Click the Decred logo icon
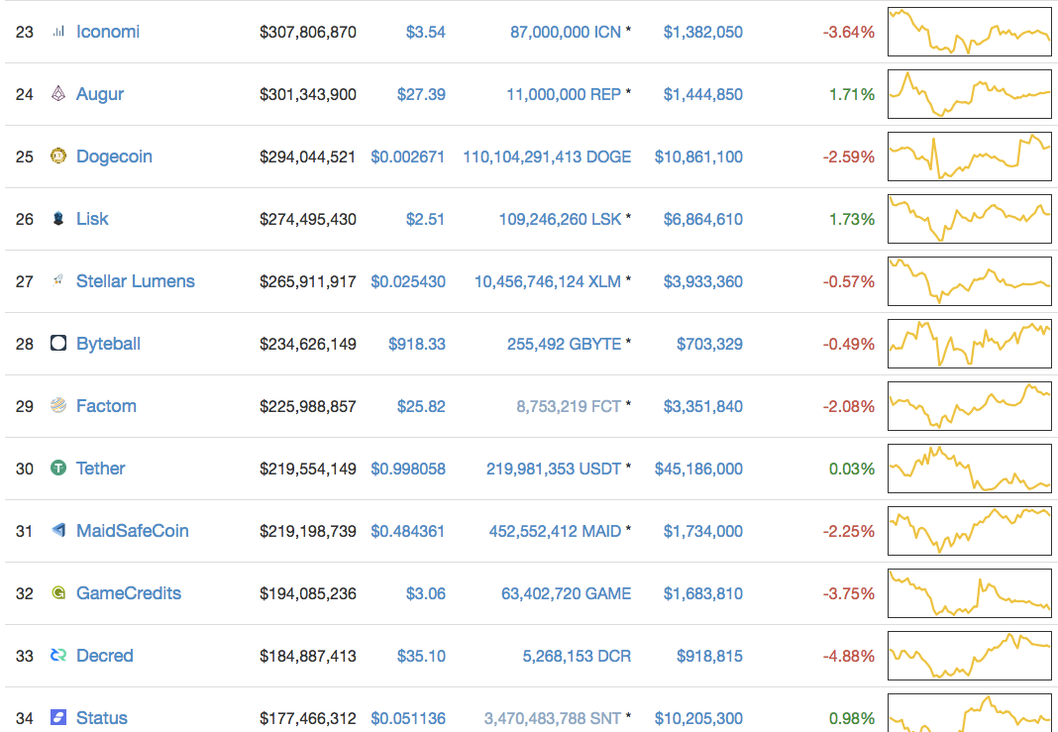The width and height of the screenshot is (1058, 732). [x=58, y=656]
